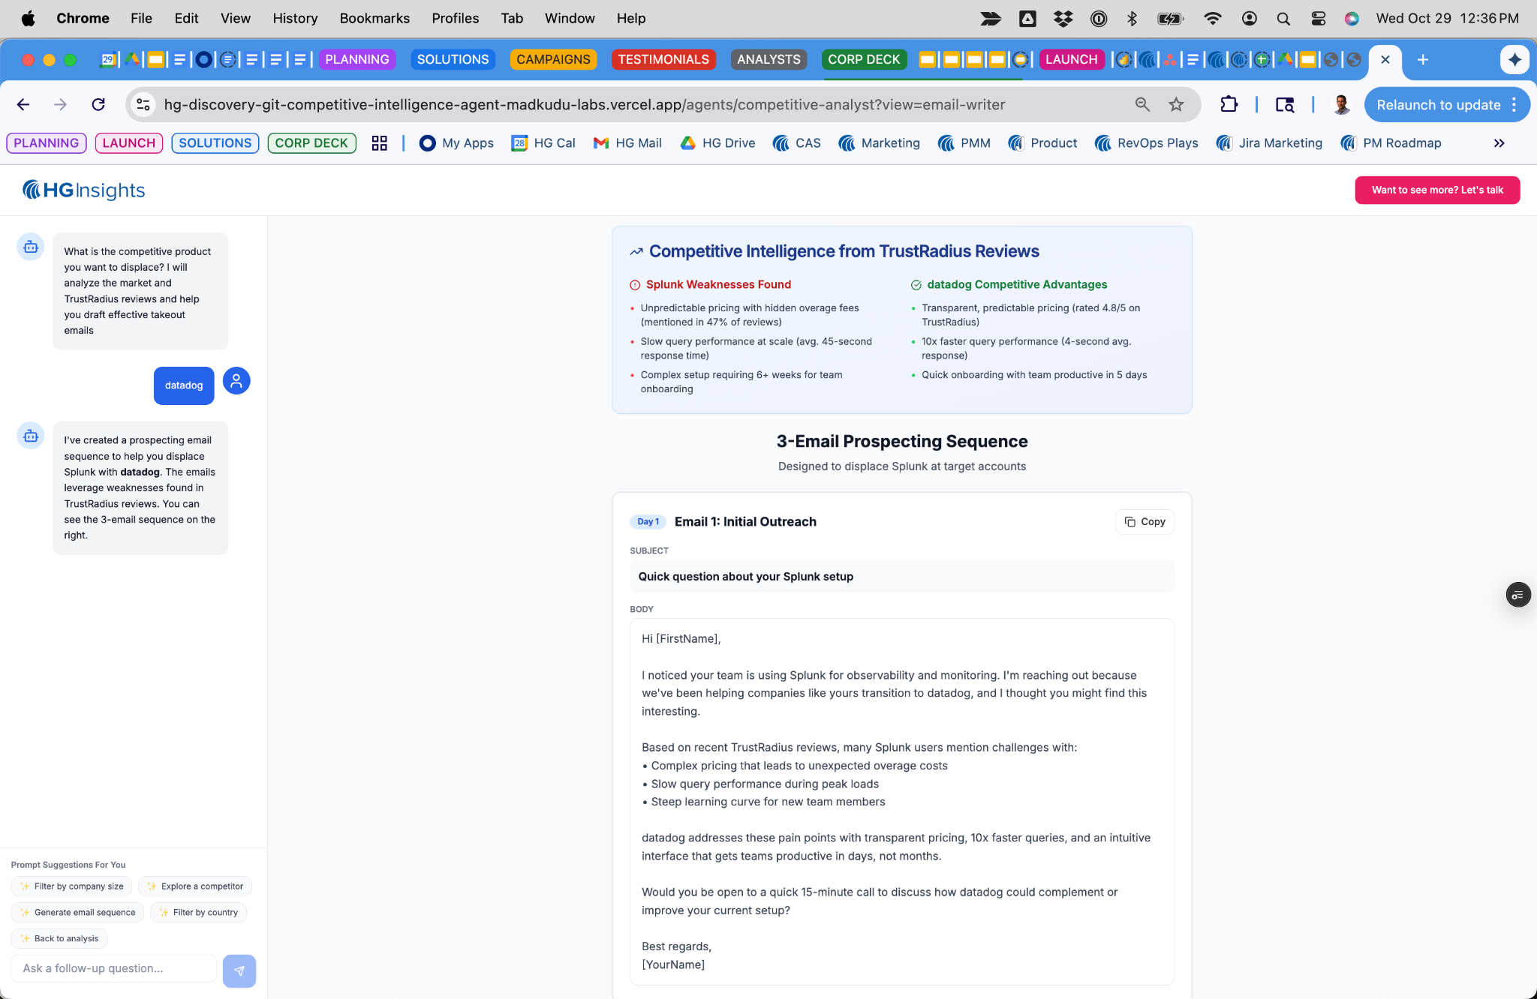Open the tab groups grid icon

coord(380,143)
